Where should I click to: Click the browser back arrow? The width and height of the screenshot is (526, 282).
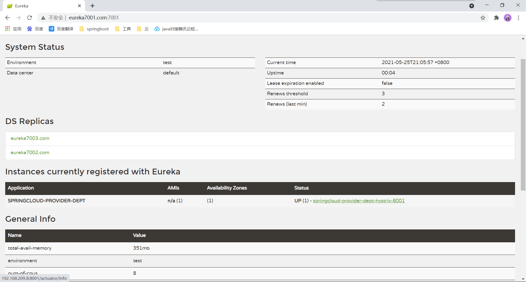[x=7, y=18]
